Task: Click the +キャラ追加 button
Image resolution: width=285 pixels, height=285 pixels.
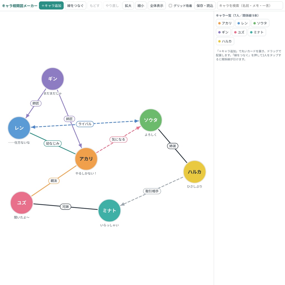Action: 51,6
